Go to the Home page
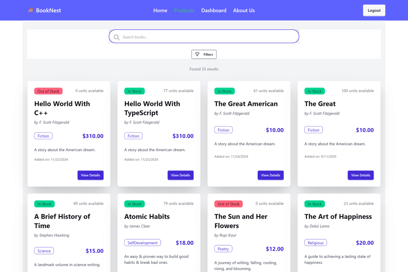This screenshot has width=408, height=272. pyautogui.click(x=160, y=11)
